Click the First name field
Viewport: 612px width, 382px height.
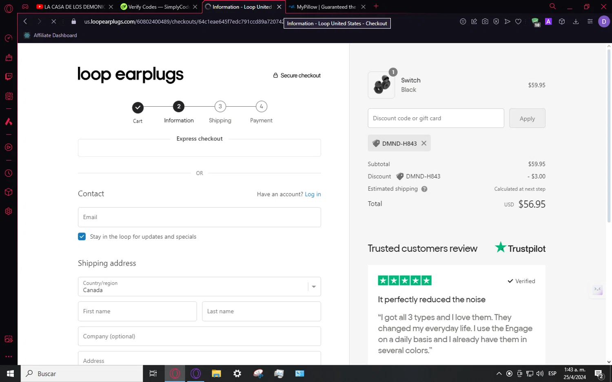click(137, 311)
